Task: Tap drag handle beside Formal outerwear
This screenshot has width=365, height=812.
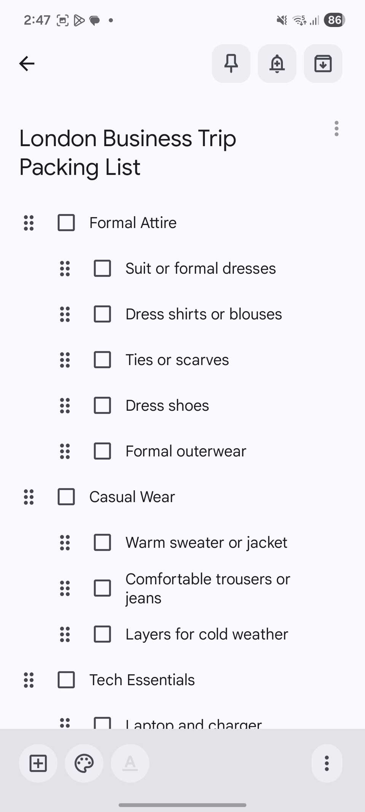Action: pos(65,451)
